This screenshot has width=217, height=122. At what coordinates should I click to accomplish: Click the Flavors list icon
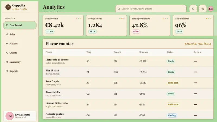coord(7,44)
